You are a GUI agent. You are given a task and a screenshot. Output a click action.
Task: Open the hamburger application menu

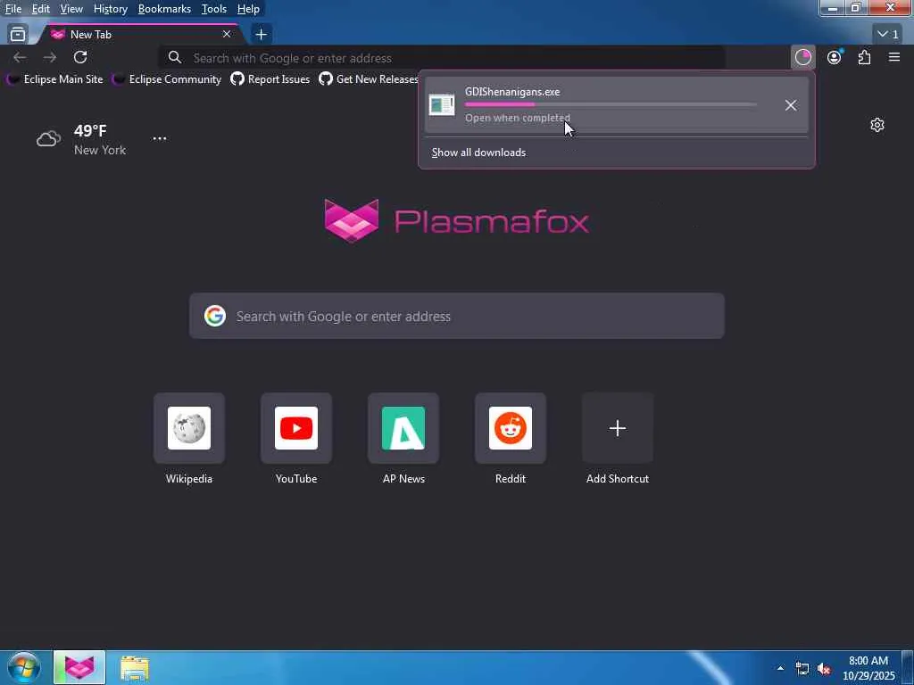pos(894,57)
